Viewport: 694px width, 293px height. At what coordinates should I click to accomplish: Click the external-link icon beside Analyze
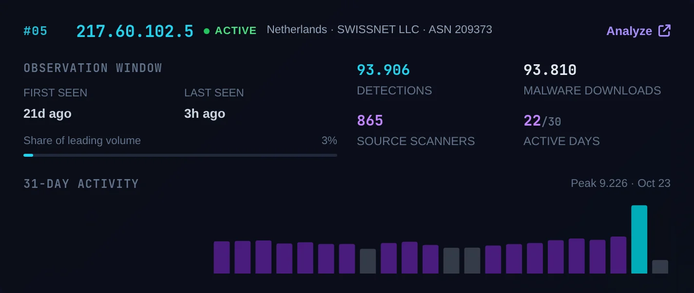coord(664,30)
